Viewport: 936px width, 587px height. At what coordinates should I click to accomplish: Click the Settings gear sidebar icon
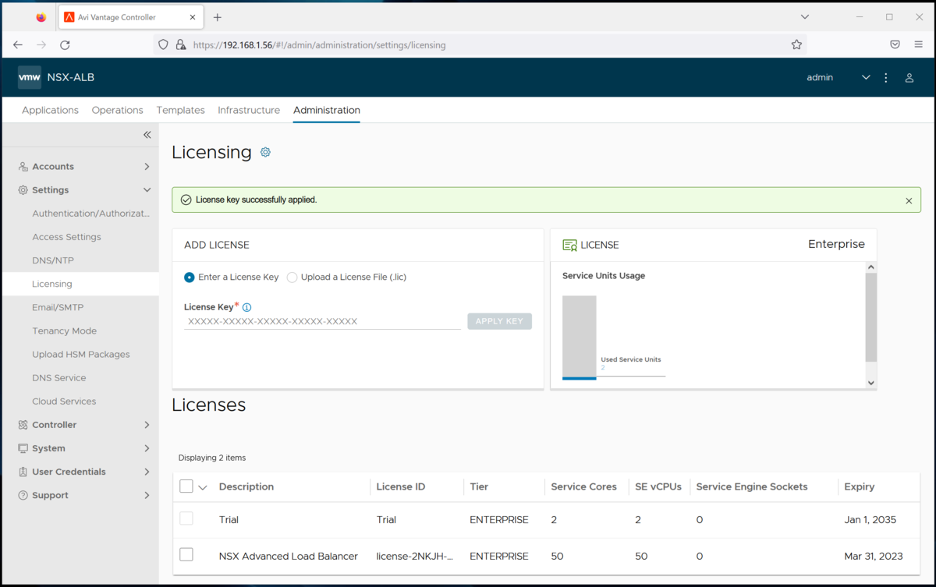click(x=23, y=190)
